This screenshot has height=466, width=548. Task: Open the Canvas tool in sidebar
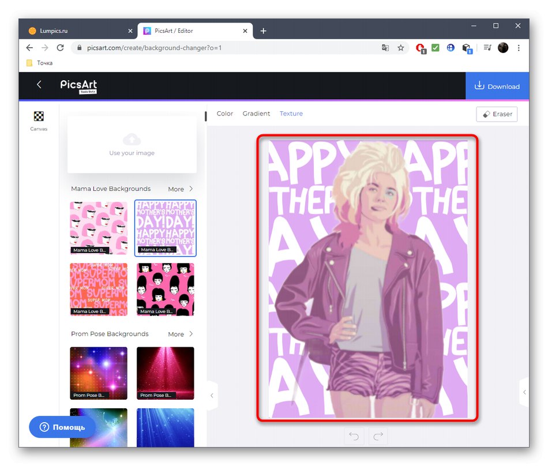(39, 121)
